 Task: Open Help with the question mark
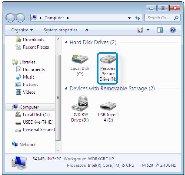click(x=173, y=30)
